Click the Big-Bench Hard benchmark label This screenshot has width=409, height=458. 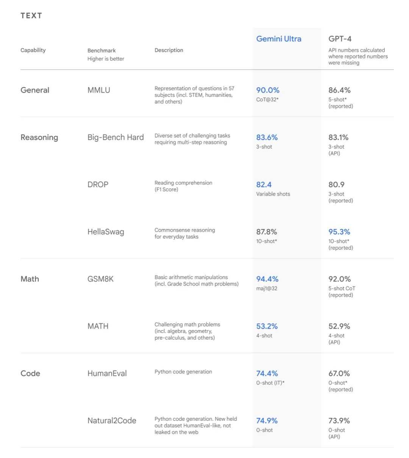tap(116, 137)
